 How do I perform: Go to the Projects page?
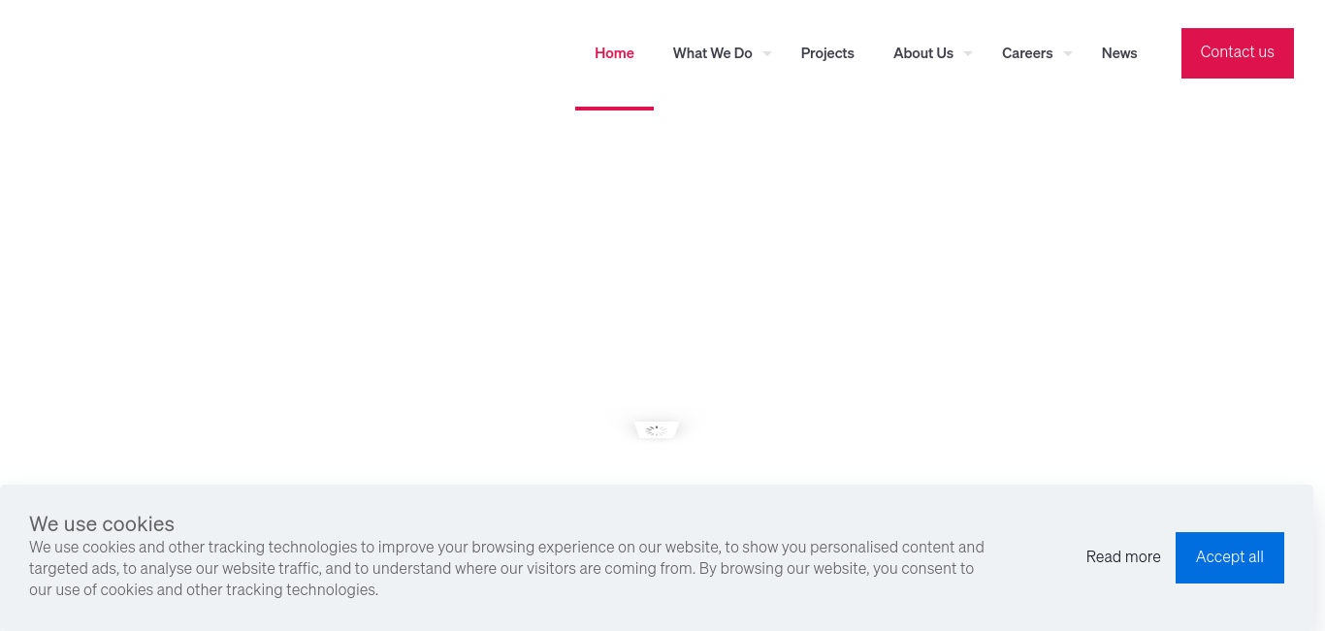(x=827, y=53)
